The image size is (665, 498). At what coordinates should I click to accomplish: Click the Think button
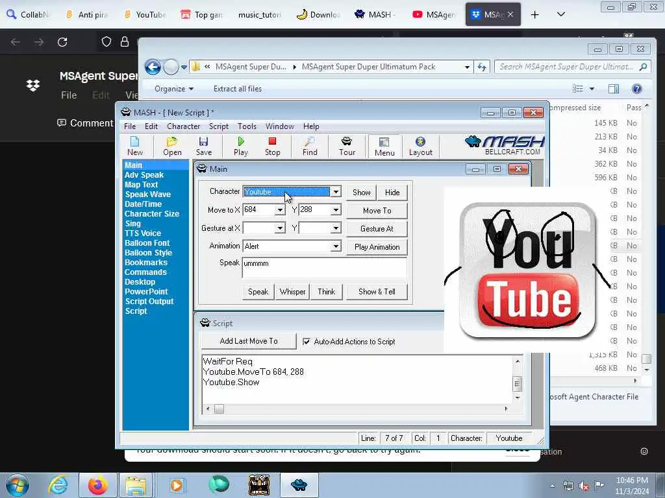coord(326,292)
